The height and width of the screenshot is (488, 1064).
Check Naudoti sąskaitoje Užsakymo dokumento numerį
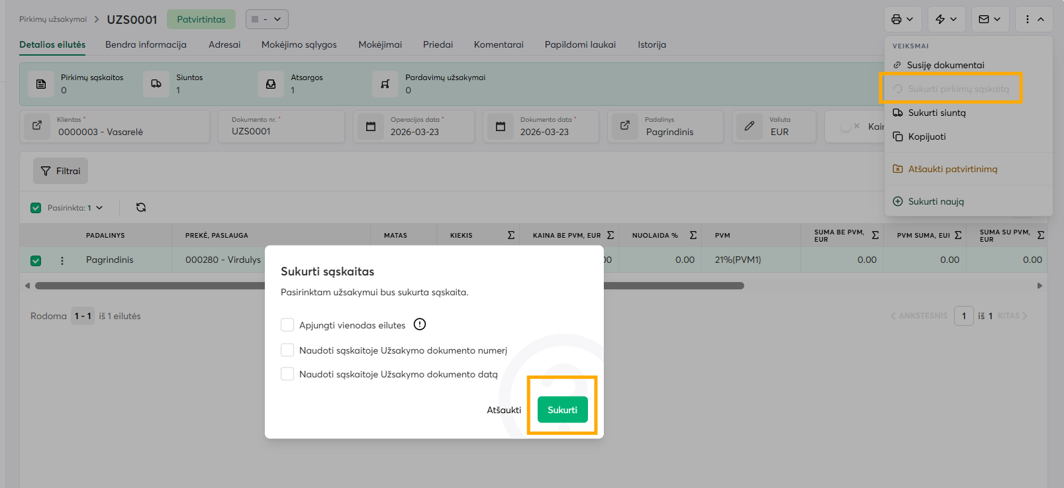pos(287,350)
